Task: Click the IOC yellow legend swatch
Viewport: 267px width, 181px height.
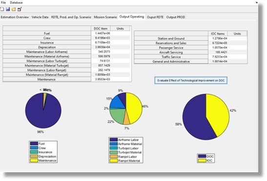Action: coord(202,161)
